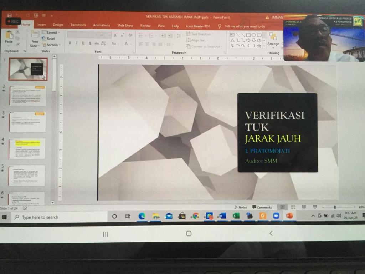
Task: Open Microsoft Edge from the taskbar
Action: point(142,216)
